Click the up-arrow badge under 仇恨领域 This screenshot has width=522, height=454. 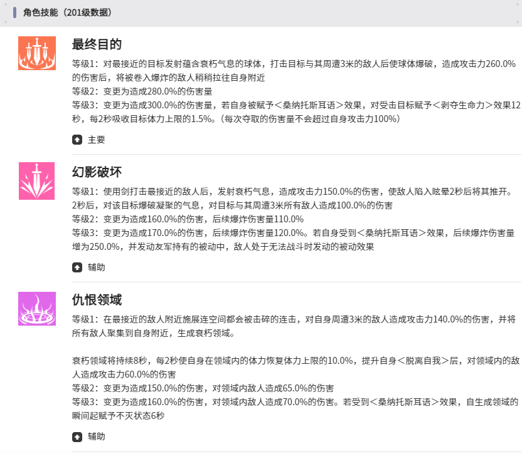(x=77, y=436)
